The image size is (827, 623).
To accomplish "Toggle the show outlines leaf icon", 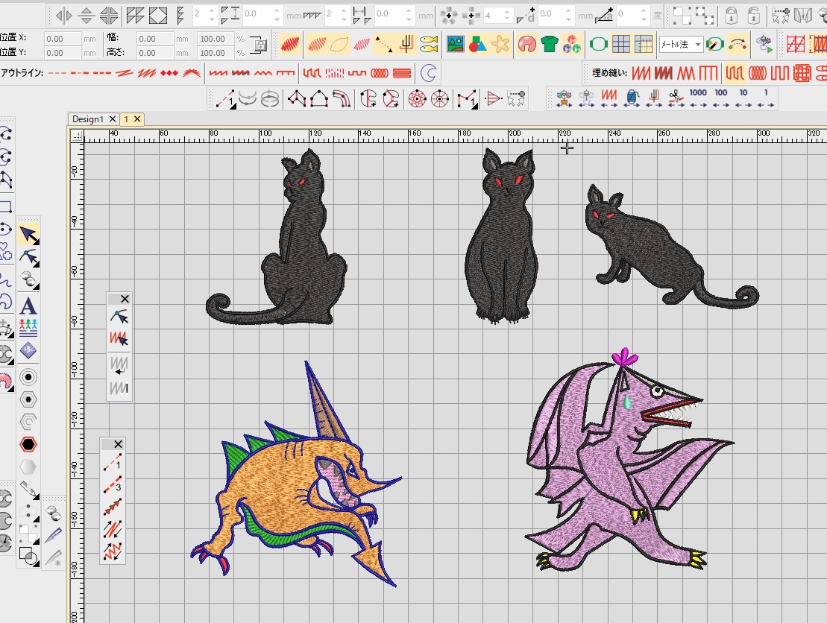I will [340, 44].
